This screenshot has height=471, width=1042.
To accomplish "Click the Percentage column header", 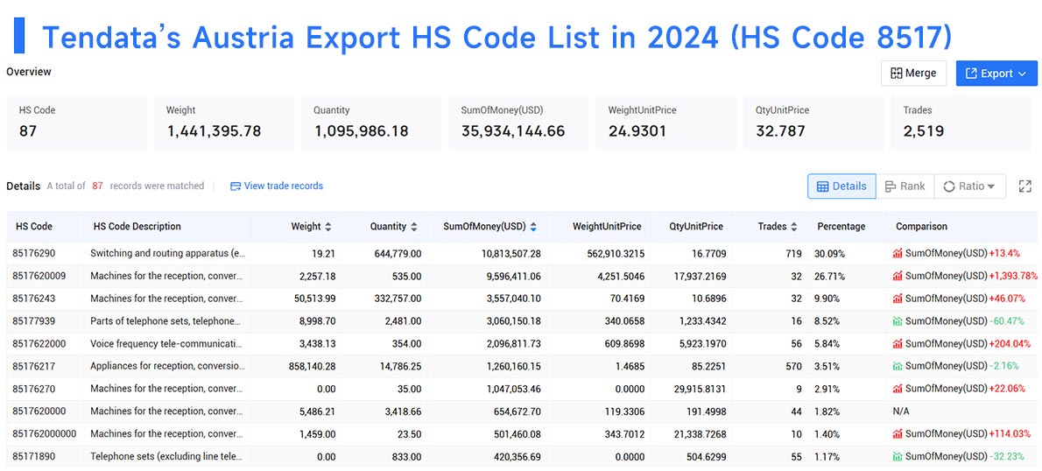I will pos(841,227).
